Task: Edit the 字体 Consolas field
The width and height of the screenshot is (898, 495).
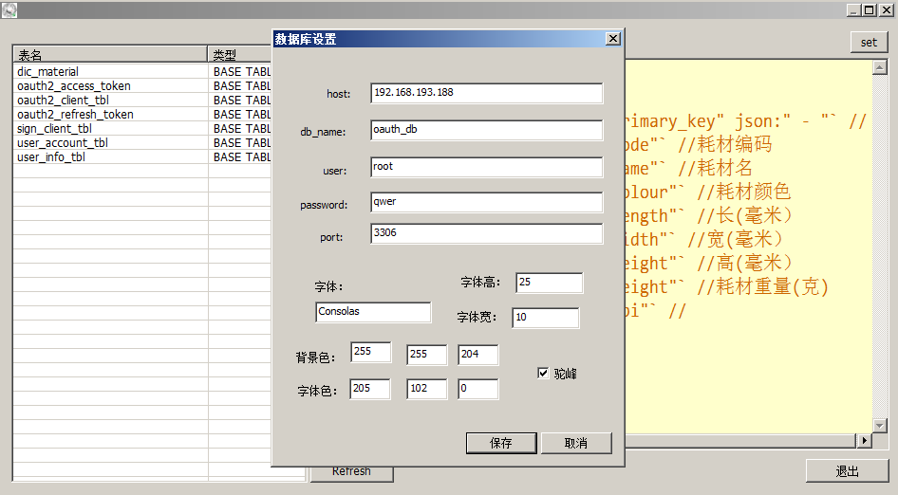Action: (373, 312)
